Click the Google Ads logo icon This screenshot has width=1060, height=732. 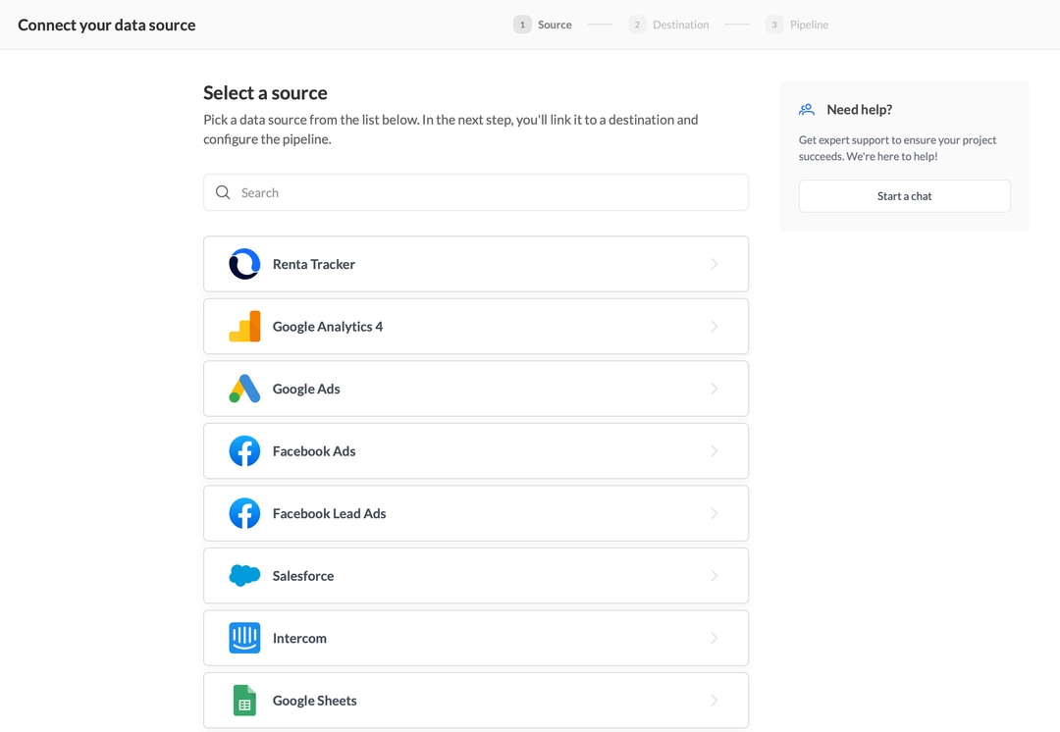(x=244, y=389)
